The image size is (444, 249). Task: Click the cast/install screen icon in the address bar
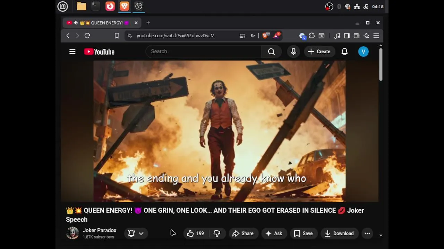(242, 36)
